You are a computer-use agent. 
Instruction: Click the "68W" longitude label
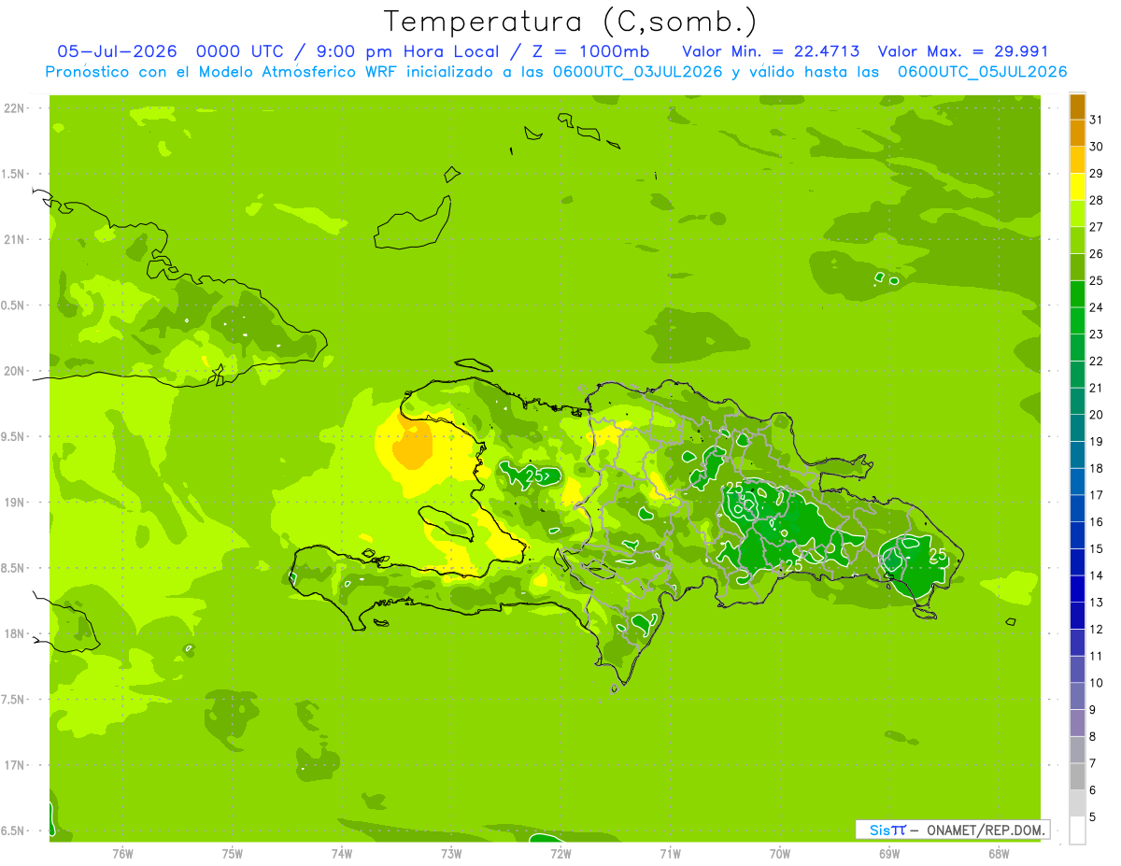point(999,854)
